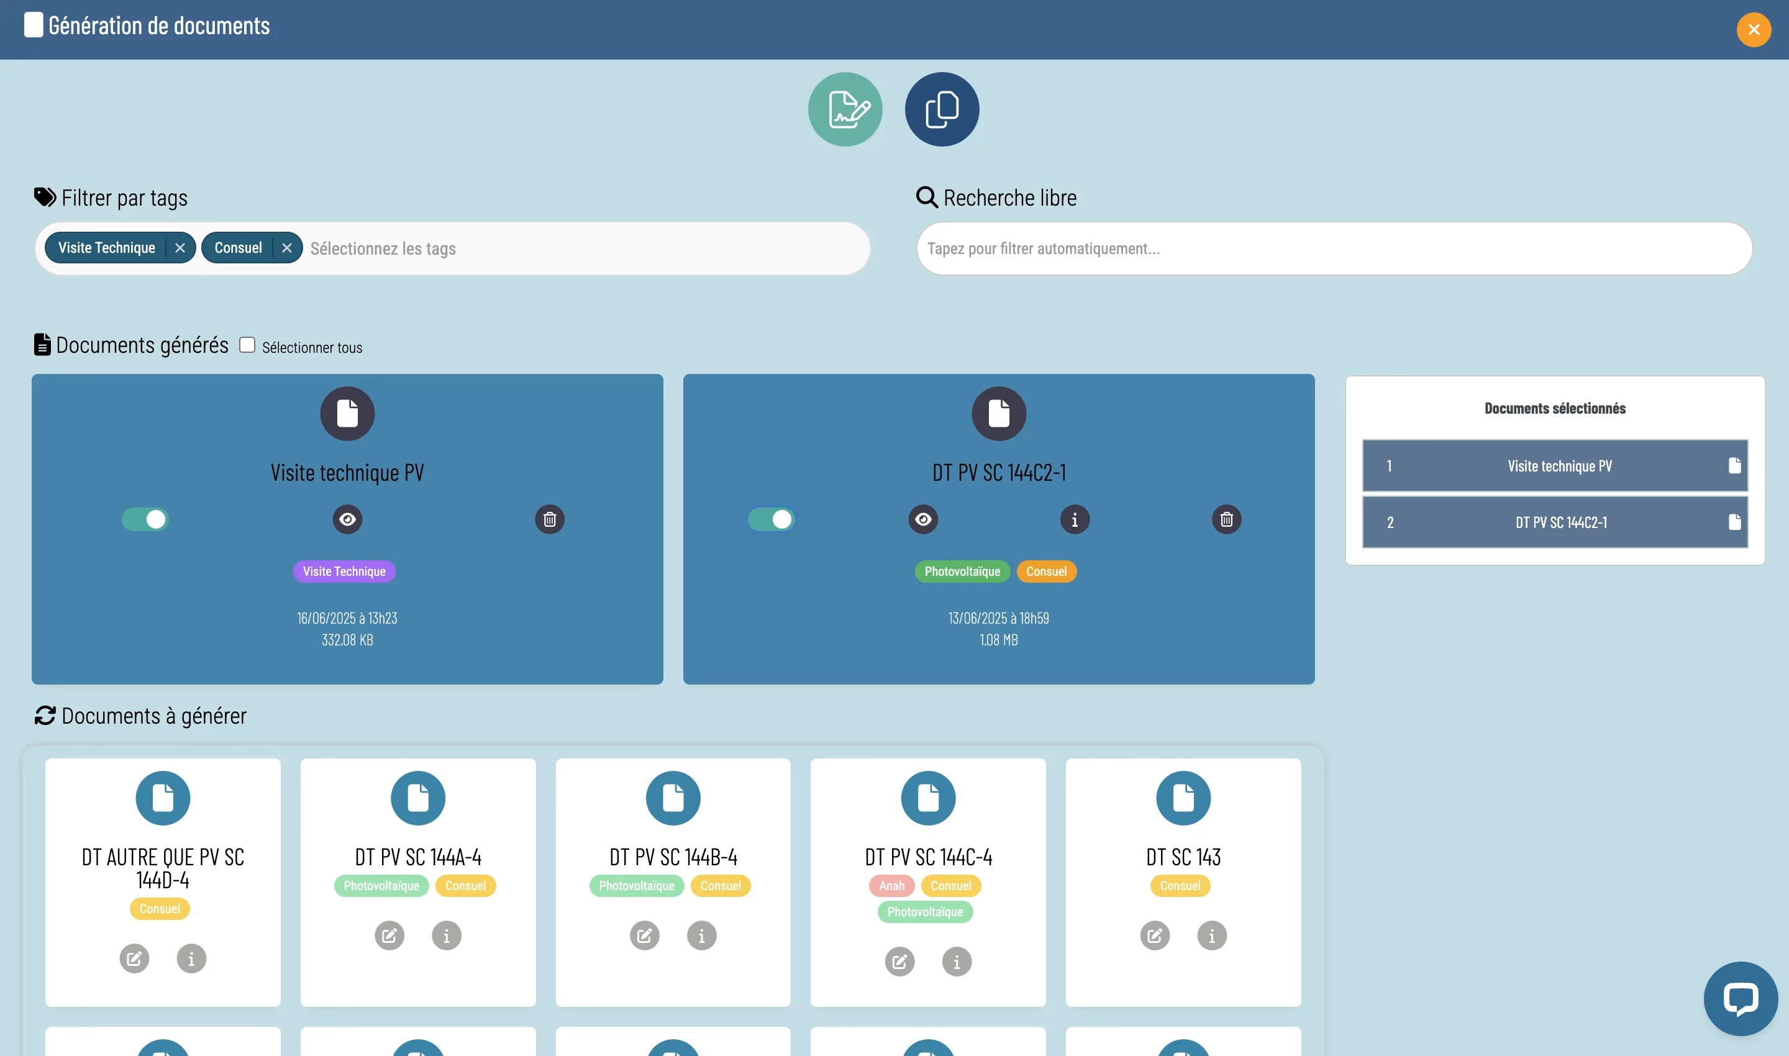The image size is (1789, 1056).
Task: Open info for DT SC 143
Action: (1211, 935)
